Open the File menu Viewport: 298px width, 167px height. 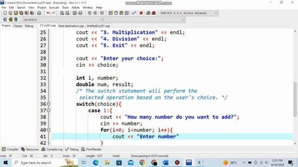coord(4,7)
